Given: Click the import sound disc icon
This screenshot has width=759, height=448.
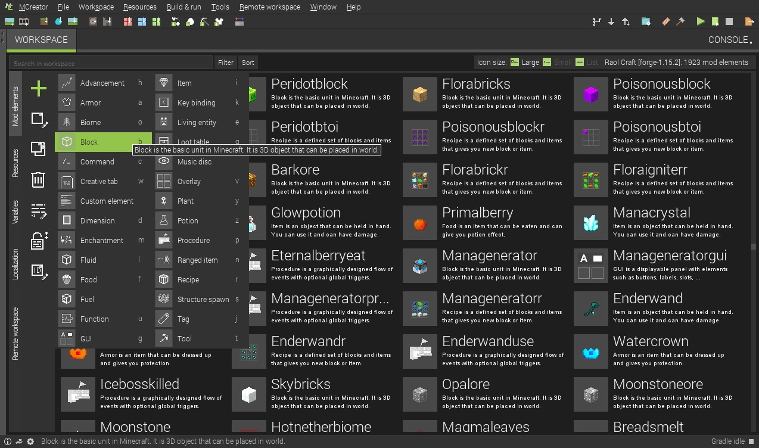Looking at the screenshot, I should pos(93,21).
